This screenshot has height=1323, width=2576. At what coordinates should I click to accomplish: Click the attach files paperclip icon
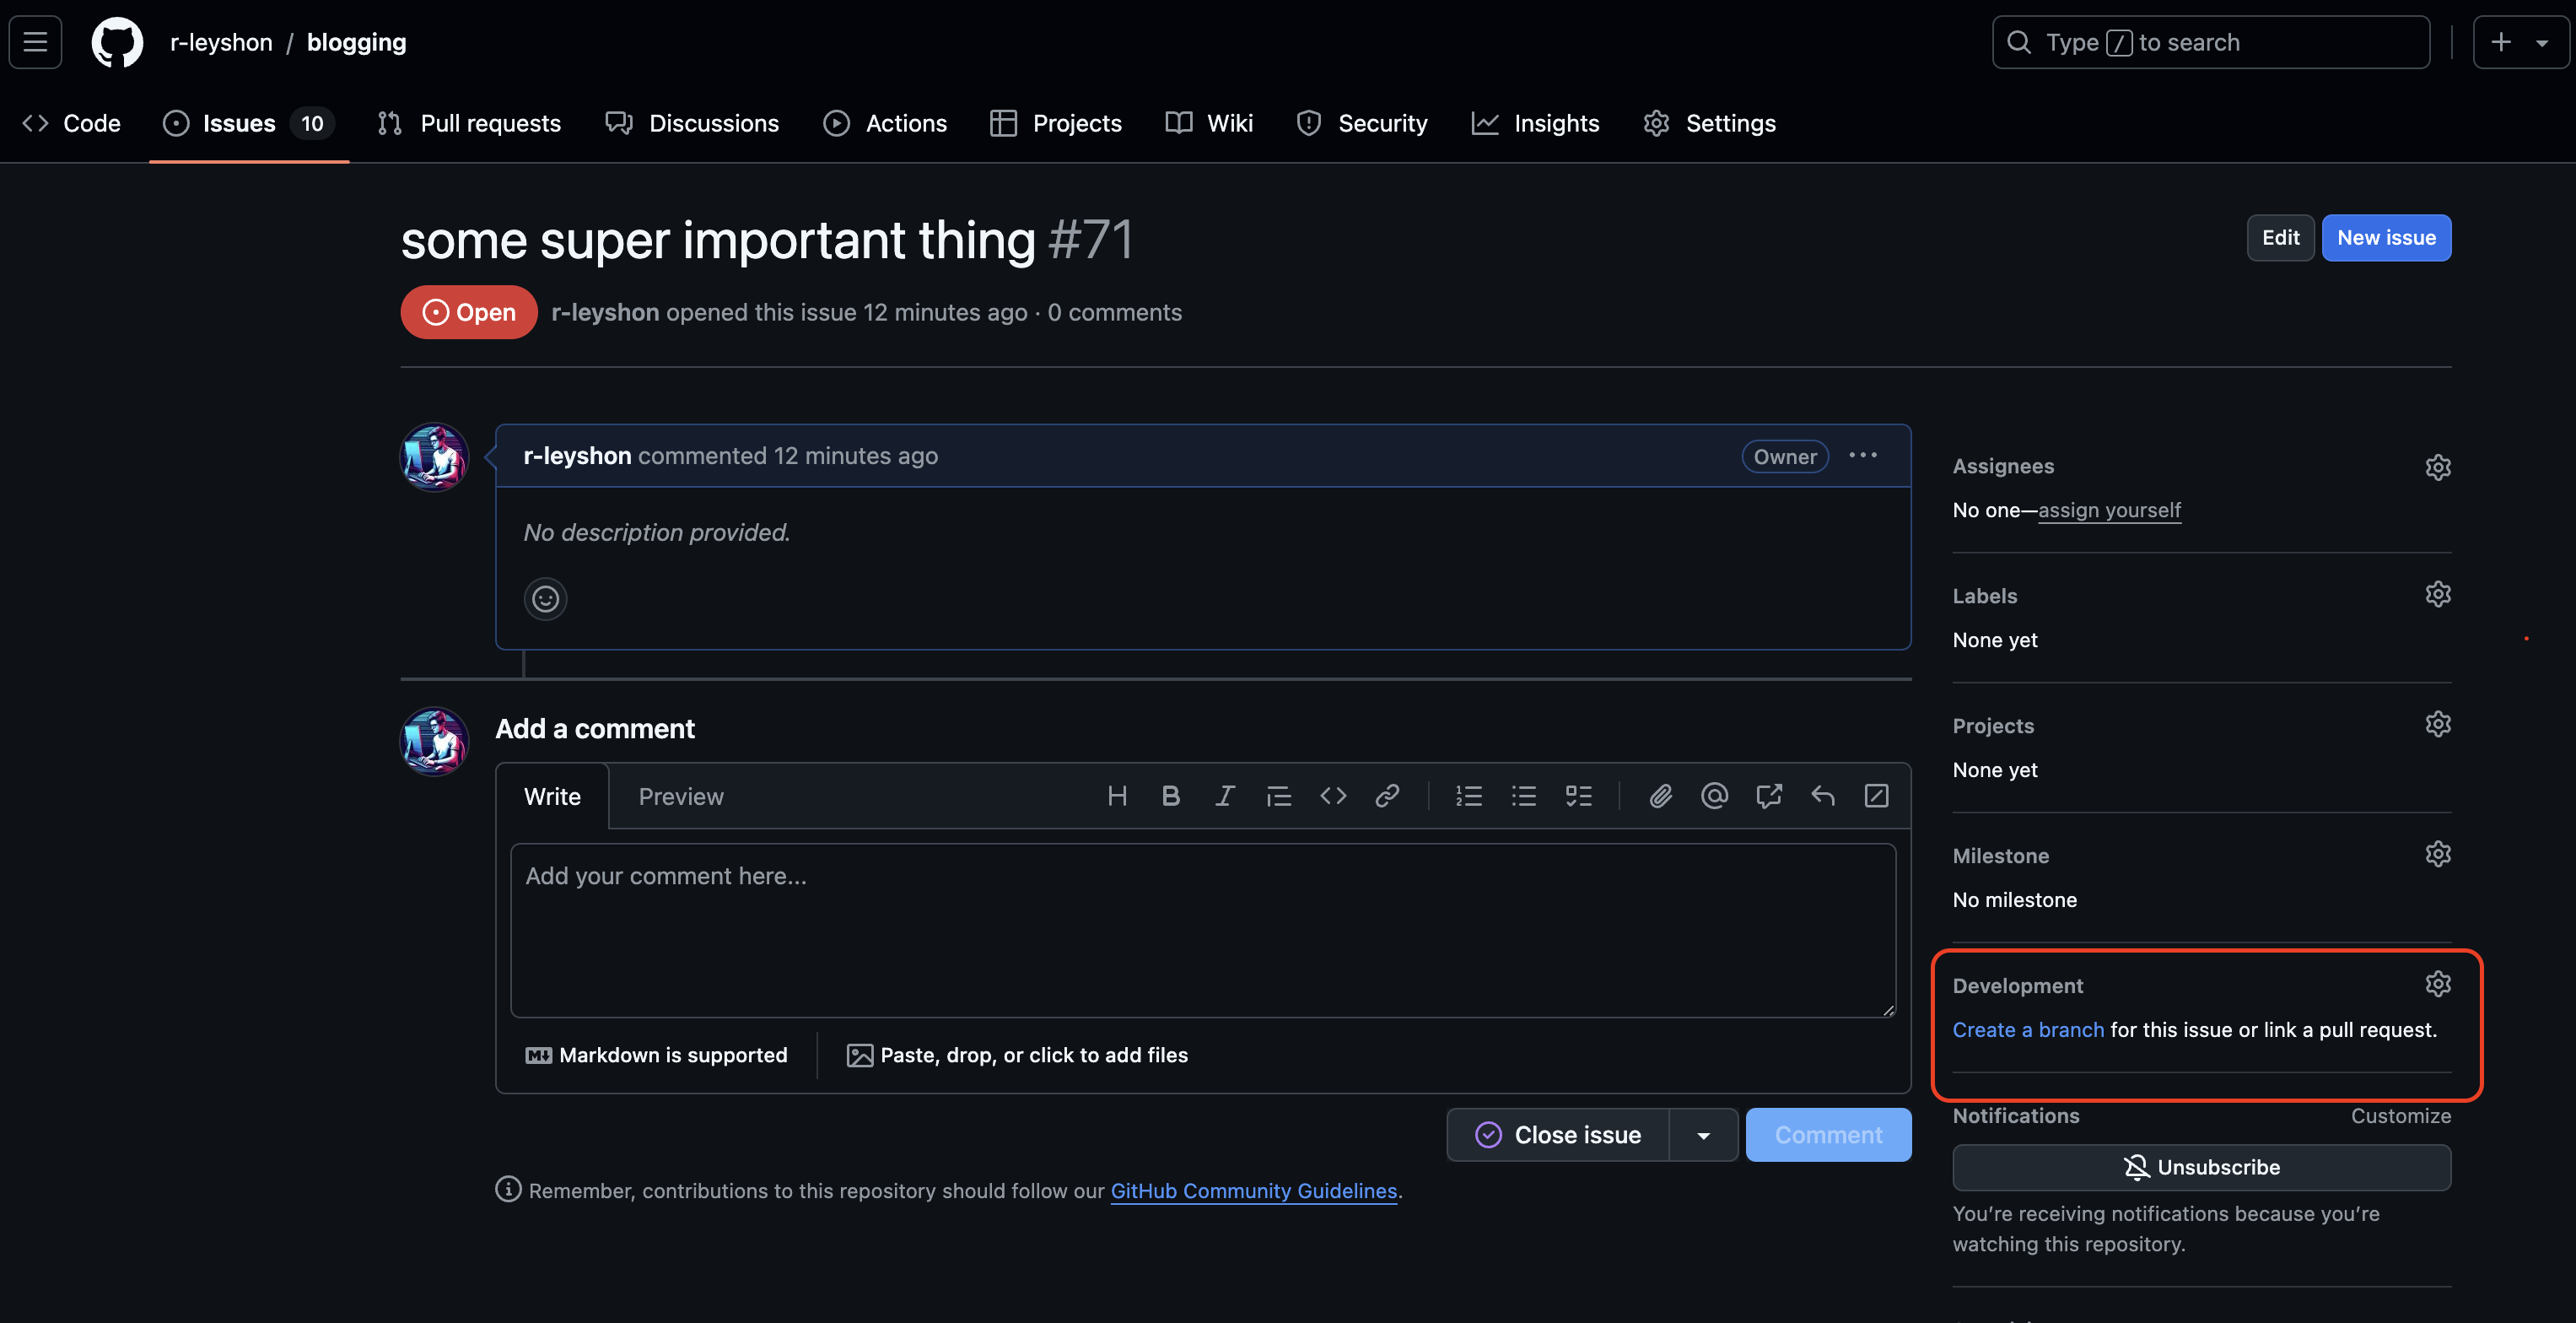click(x=1660, y=796)
